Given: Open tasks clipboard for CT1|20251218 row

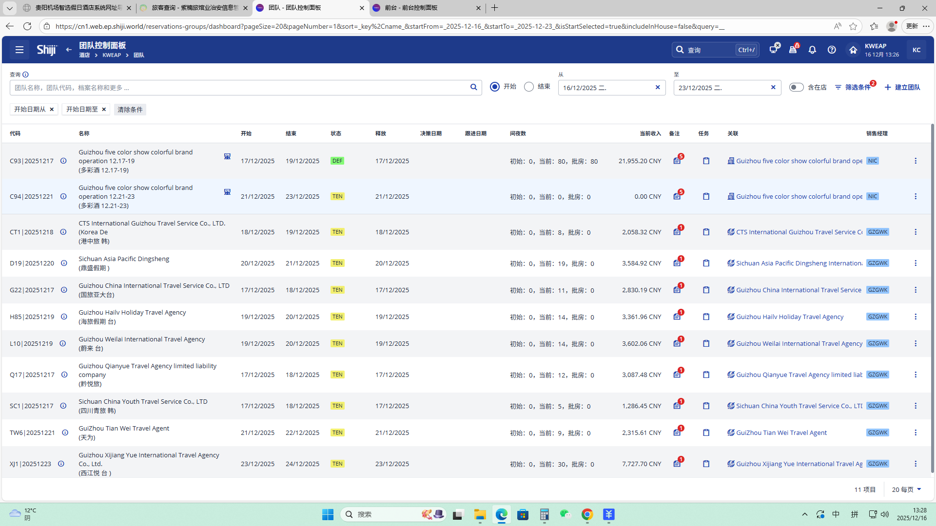Looking at the screenshot, I should coord(706,232).
